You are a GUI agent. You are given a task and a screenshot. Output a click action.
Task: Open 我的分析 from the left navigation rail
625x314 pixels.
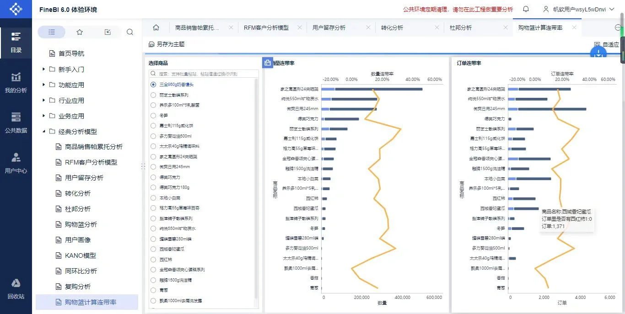16,82
